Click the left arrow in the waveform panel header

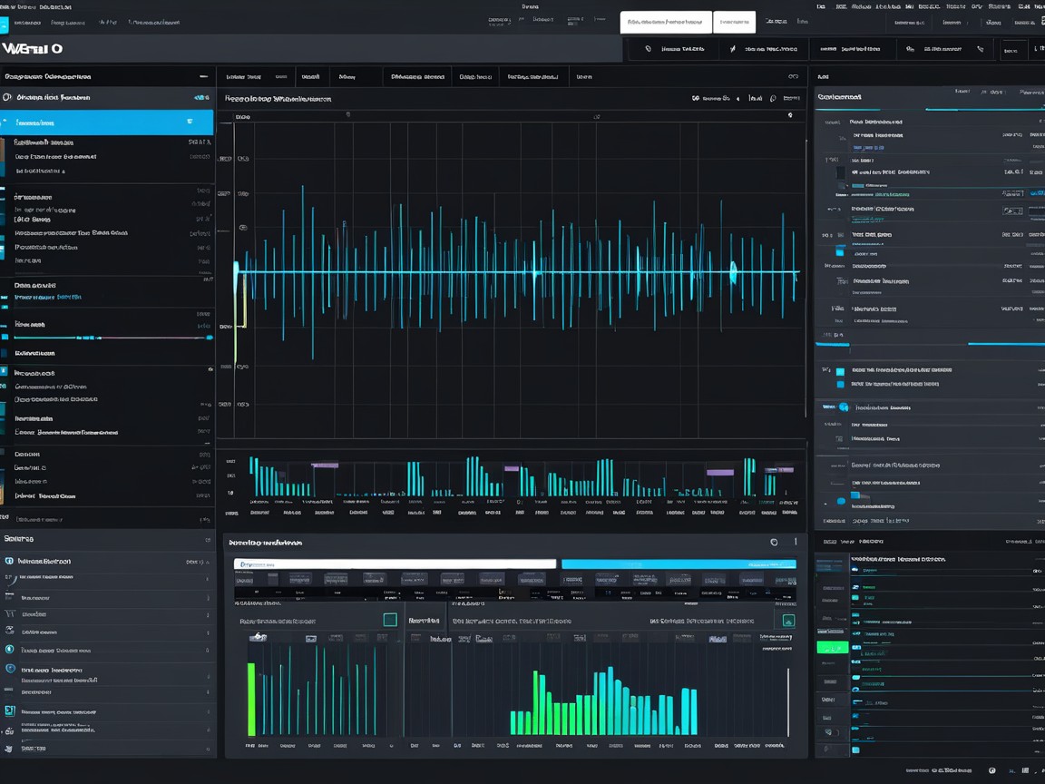[737, 99]
